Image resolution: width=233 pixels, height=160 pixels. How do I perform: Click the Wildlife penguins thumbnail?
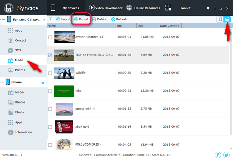coord(64,73)
